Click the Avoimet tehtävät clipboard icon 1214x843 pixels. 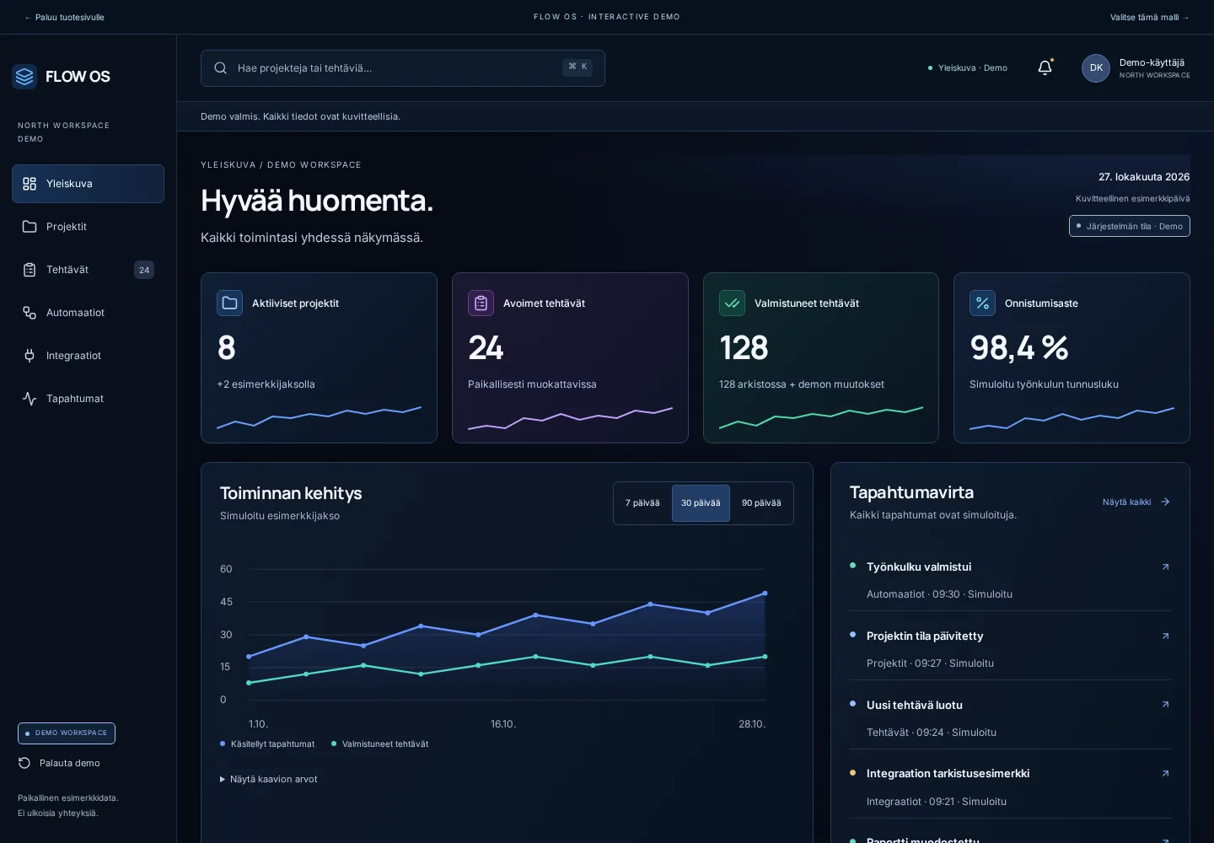(x=481, y=303)
